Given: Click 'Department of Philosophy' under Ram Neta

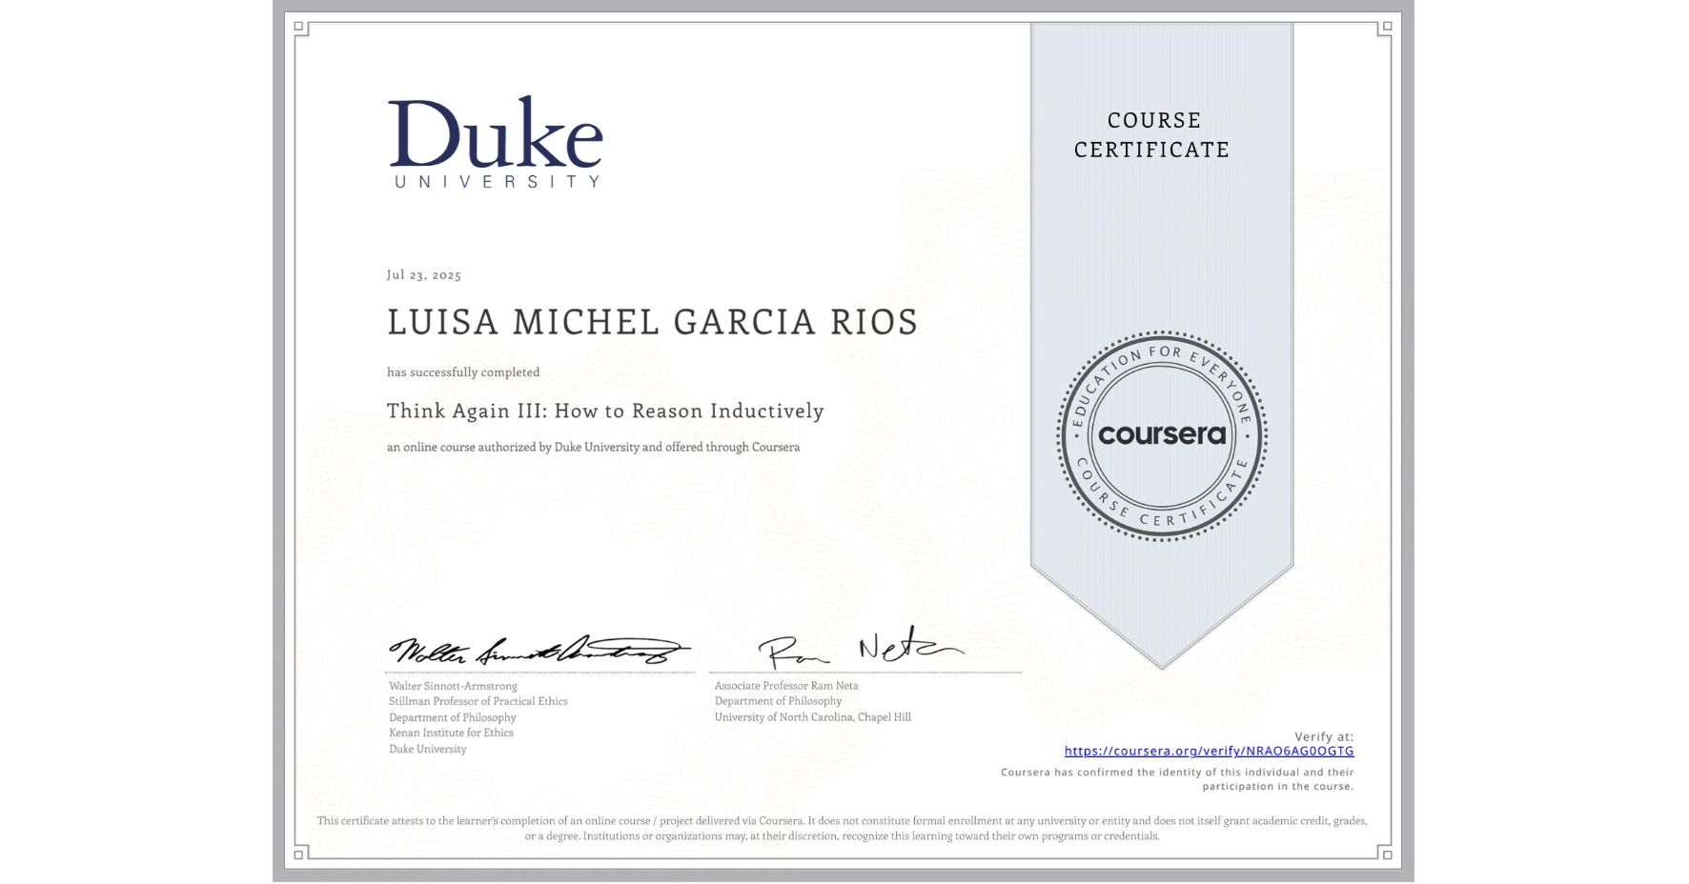Looking at the screenshot, I should [778, 701].
